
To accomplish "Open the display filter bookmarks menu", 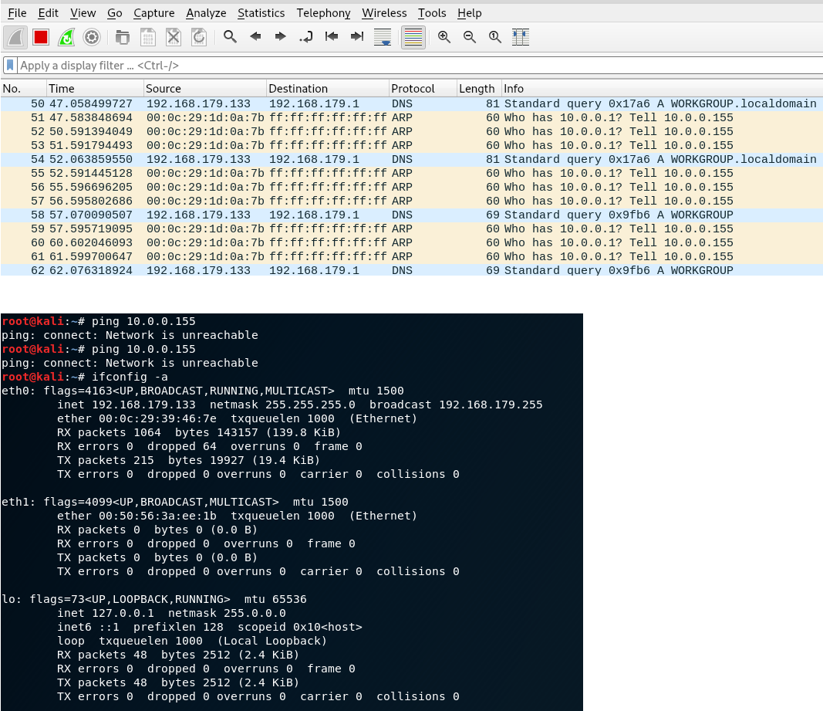I will pos(8,65).
